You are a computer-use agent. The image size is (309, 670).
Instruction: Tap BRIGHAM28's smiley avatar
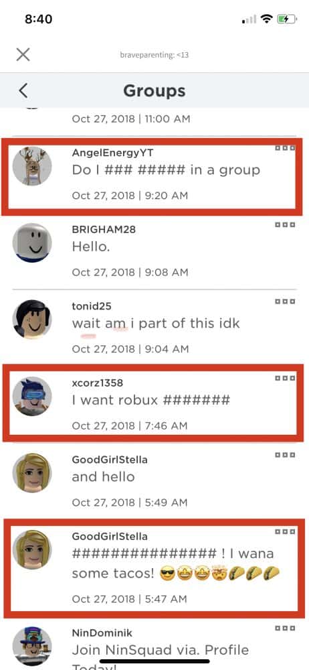pyautogui.click(x=32, y=243)
